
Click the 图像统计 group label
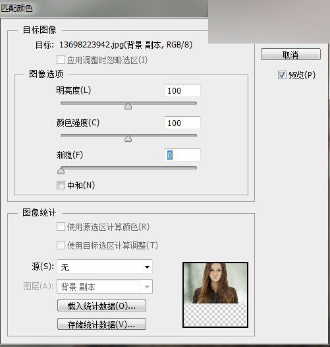40,212
